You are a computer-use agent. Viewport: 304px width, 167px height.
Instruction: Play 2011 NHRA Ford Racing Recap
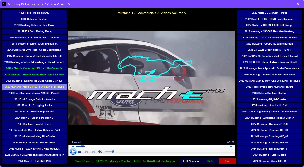point(34,31)
